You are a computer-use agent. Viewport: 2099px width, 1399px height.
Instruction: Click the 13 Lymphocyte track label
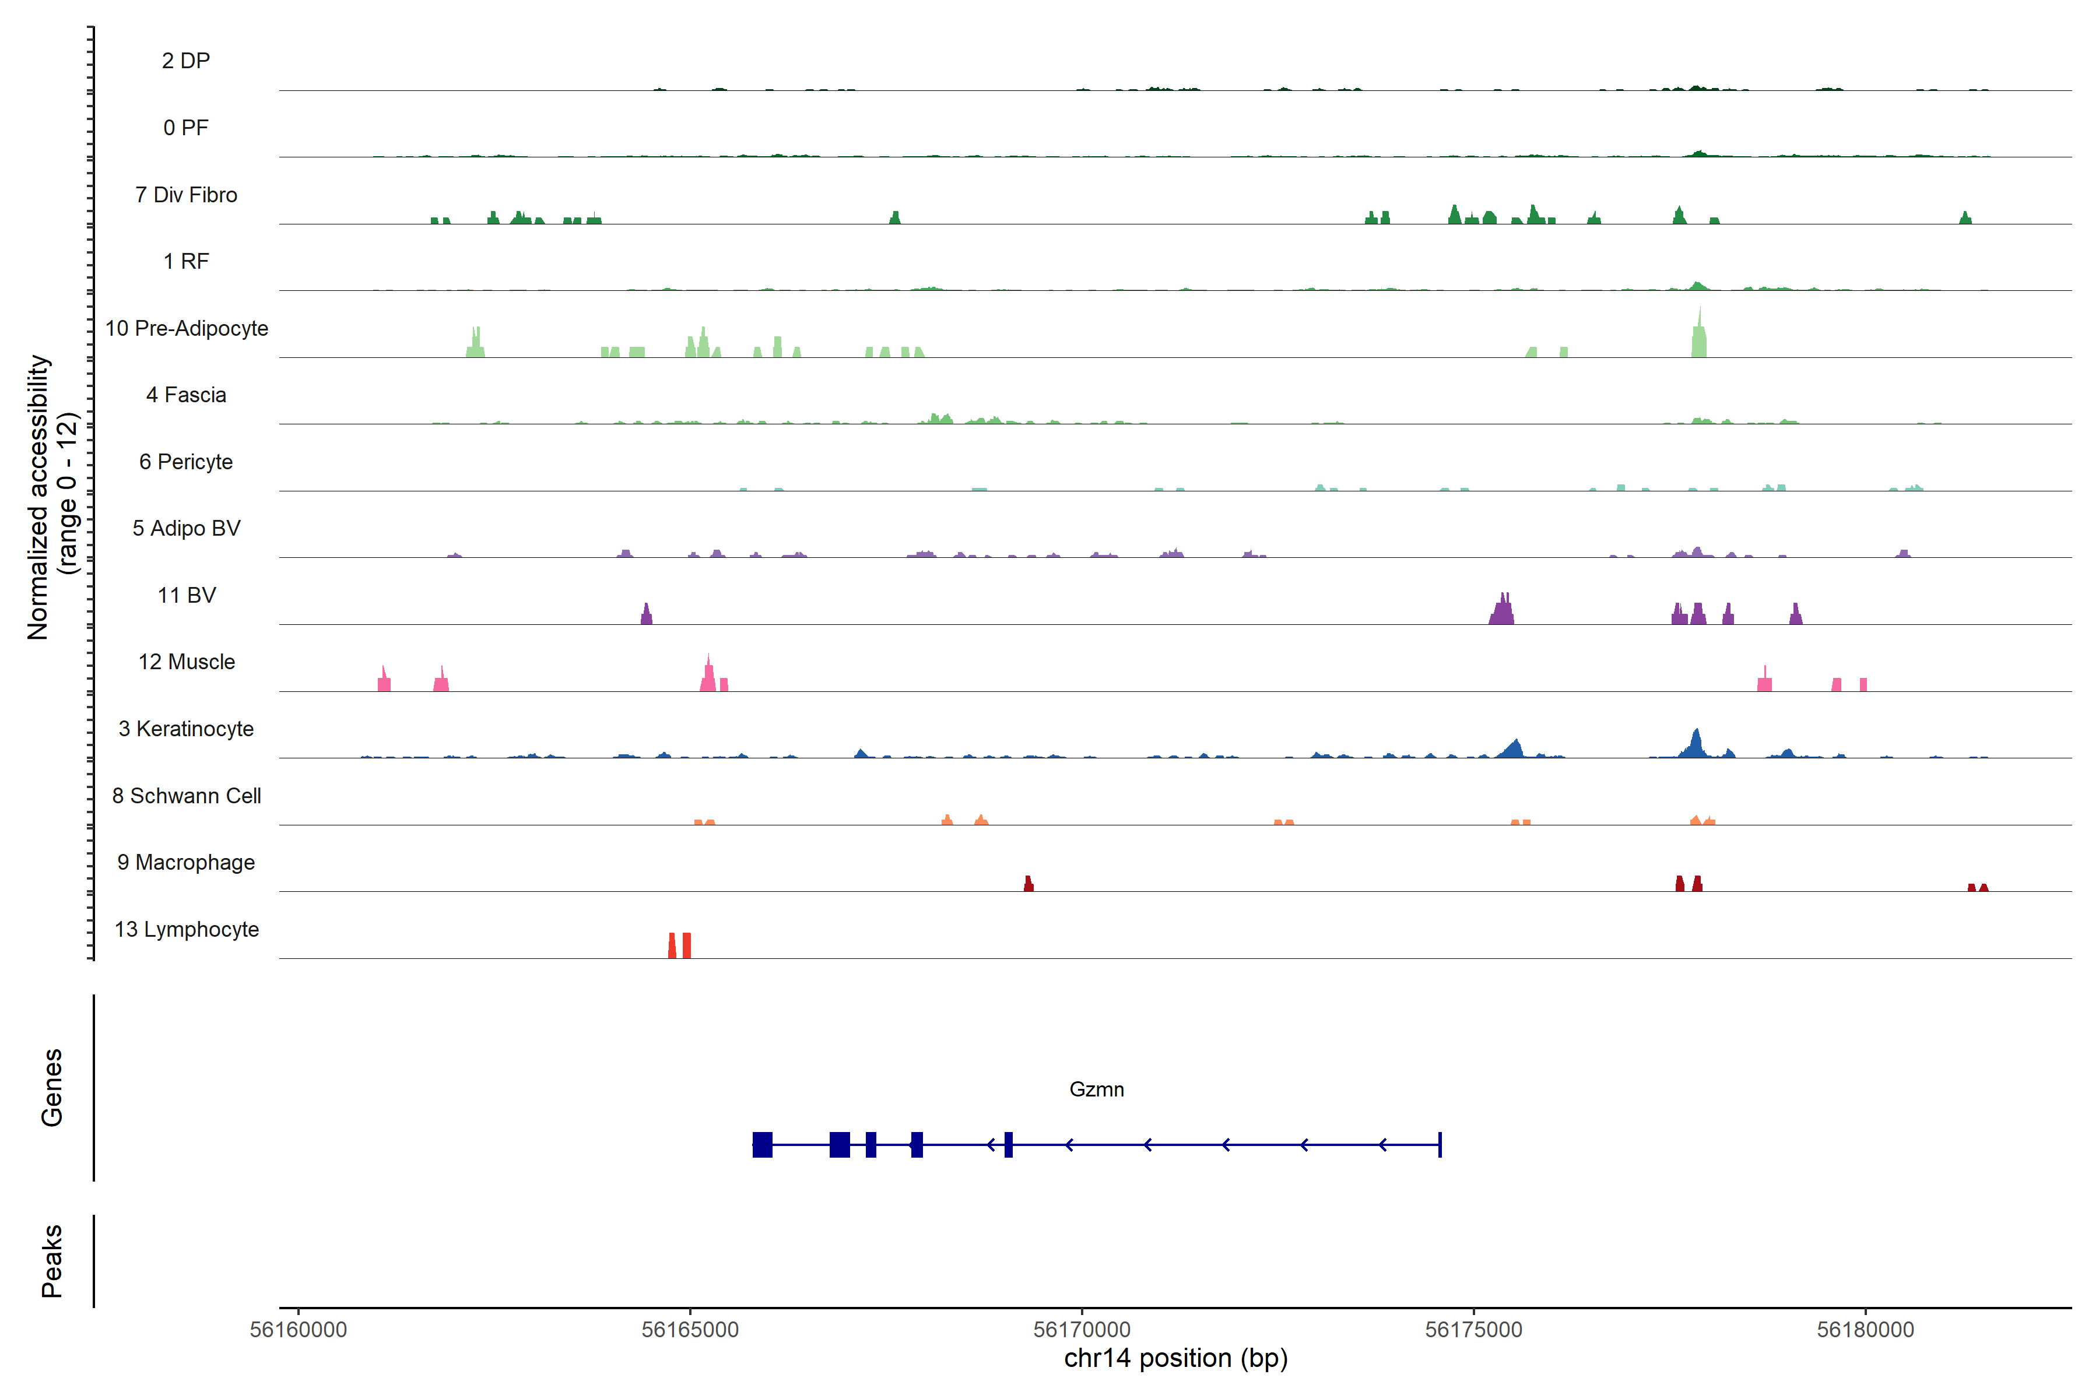(187, 929)
